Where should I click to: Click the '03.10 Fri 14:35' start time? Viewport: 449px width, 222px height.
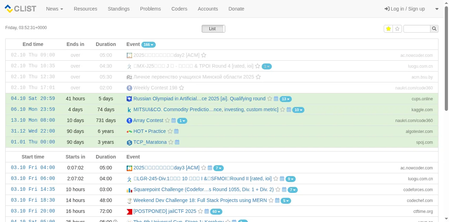point(33,189)
